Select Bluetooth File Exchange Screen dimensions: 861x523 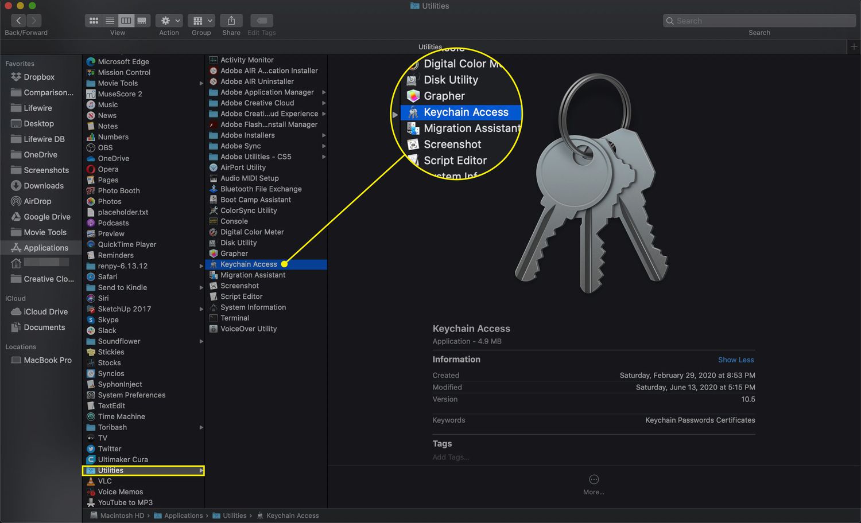coord(261,189)
